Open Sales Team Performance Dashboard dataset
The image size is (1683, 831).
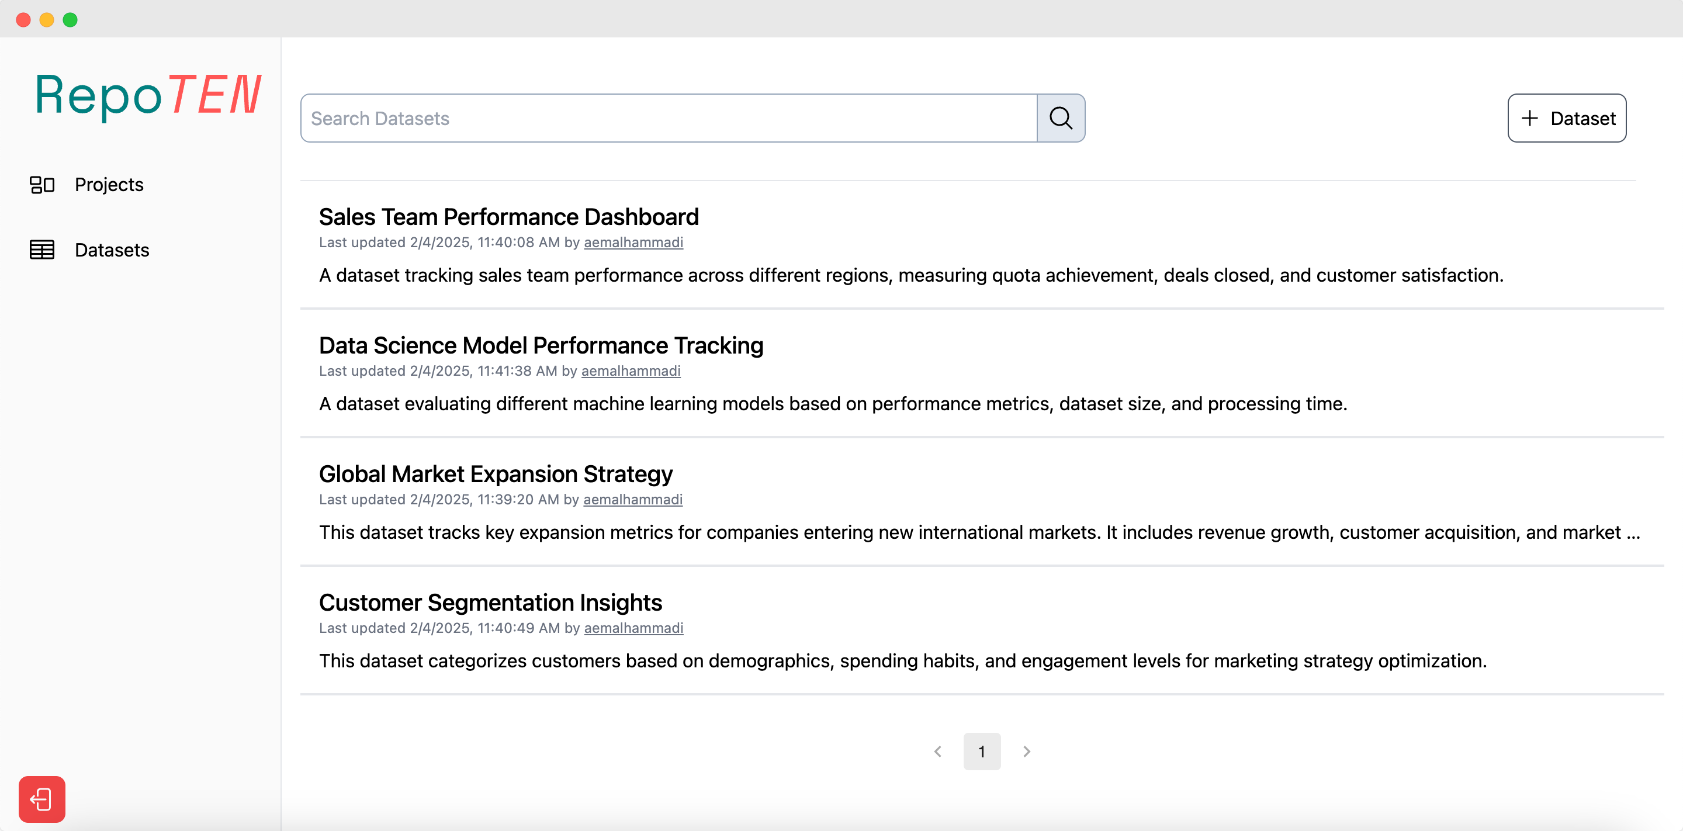pyautogui.click(x=508, y=217)
